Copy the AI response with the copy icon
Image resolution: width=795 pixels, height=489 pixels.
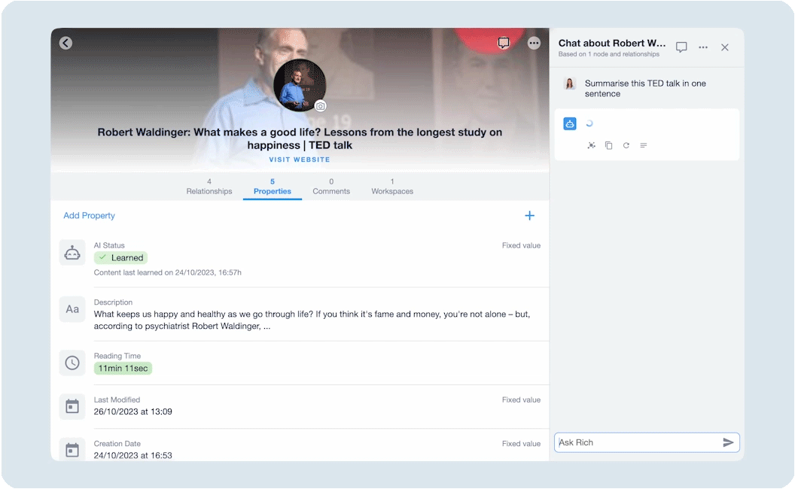pos(608,145)
